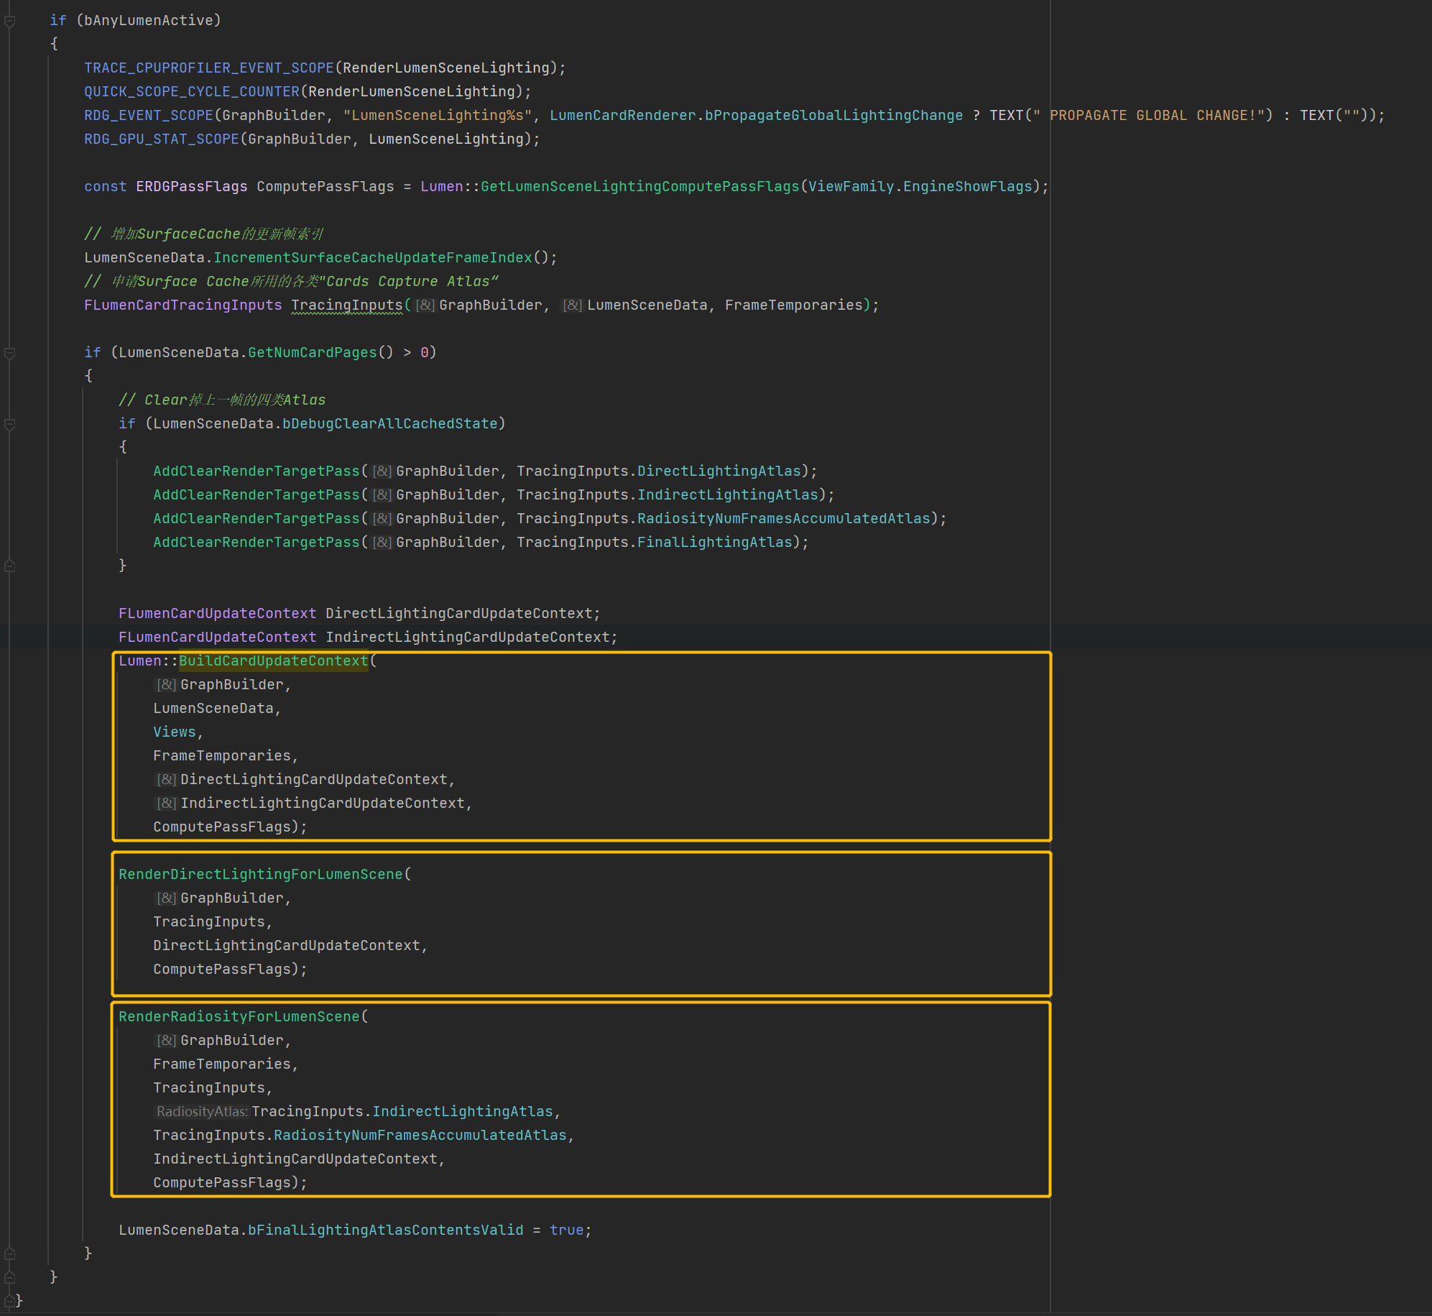Click [&] hint on DirectLightingAtlas clear pass line
Screen dimensions: 1432x1316
coord(382,471)
